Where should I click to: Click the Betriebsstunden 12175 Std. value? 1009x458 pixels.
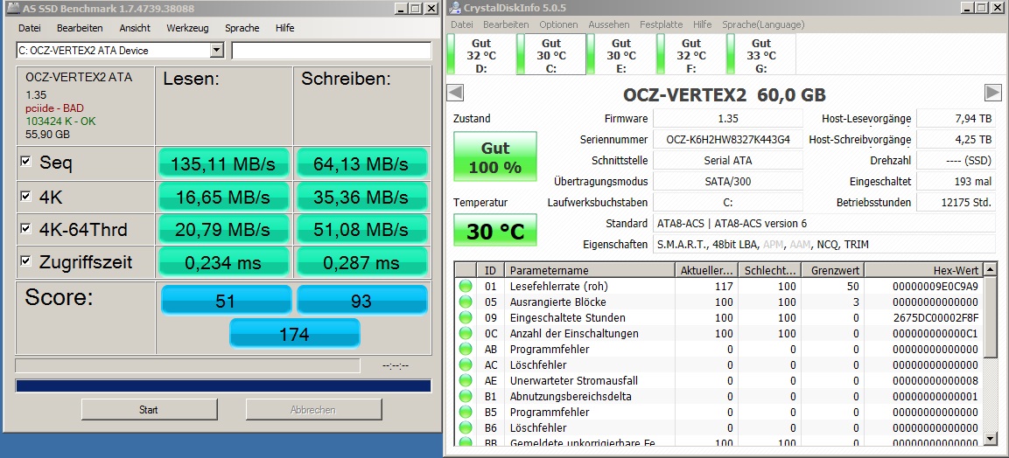pyautogui.click(x=956, y=203)
